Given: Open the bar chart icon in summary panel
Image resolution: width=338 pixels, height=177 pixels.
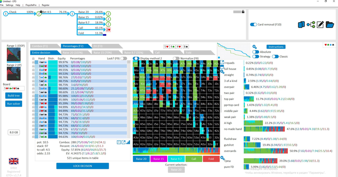Looking at the screenshot, I should [128, 142].
